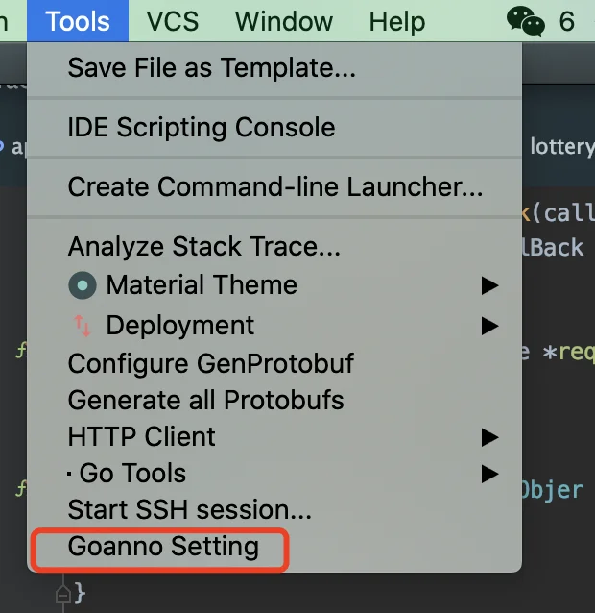Expand the Material Theme submenu arrow
Image resolution: width=595 pixels, height=613 pixels.
pos(489,285)
